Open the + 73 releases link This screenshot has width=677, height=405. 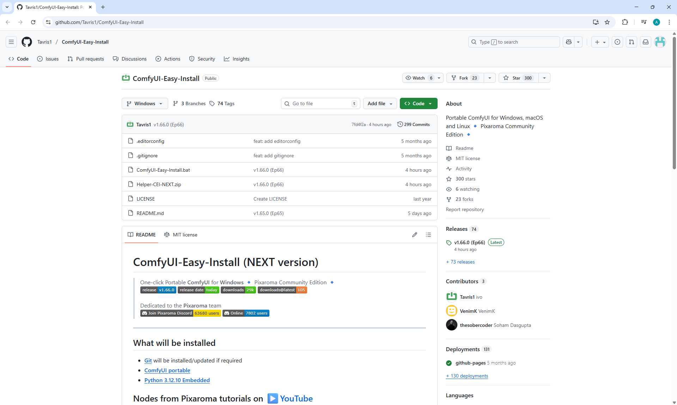[461, 262]
